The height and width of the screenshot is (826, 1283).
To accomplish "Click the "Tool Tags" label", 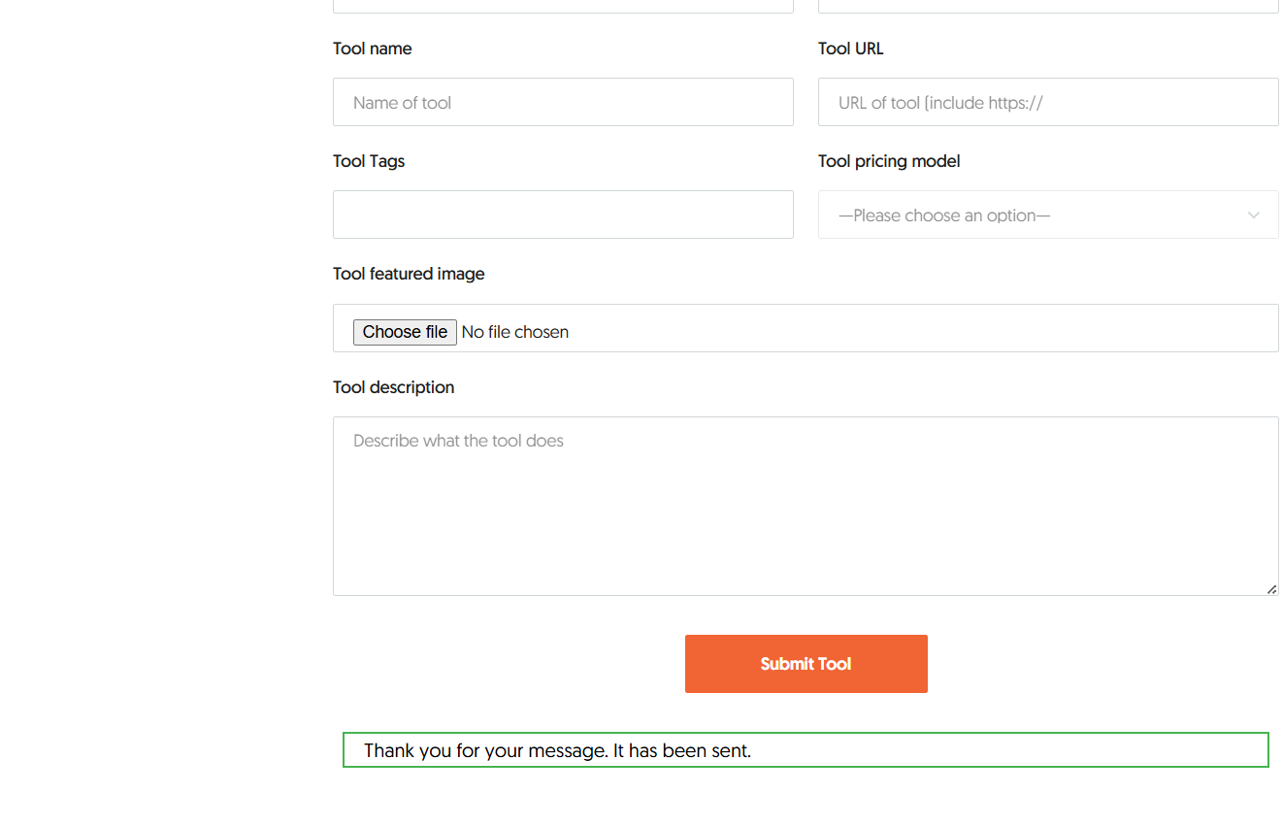I will tap(369, 161).
